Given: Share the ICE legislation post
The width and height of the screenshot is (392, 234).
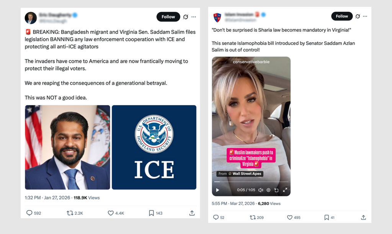Looking at the screenshot, I should 192,213.
